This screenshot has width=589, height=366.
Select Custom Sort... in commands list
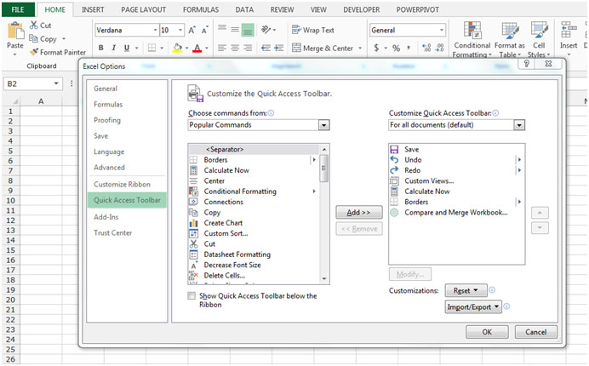226,233
